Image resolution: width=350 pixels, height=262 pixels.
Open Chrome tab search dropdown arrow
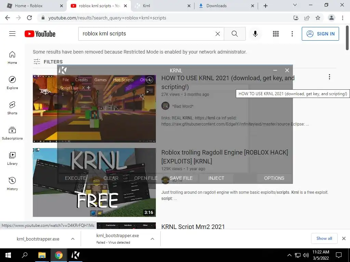(x=295, y=5)
